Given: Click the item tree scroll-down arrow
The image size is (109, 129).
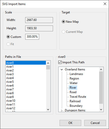Looking at the screenshot, I should pyautogui.click(x=101, y=110).
